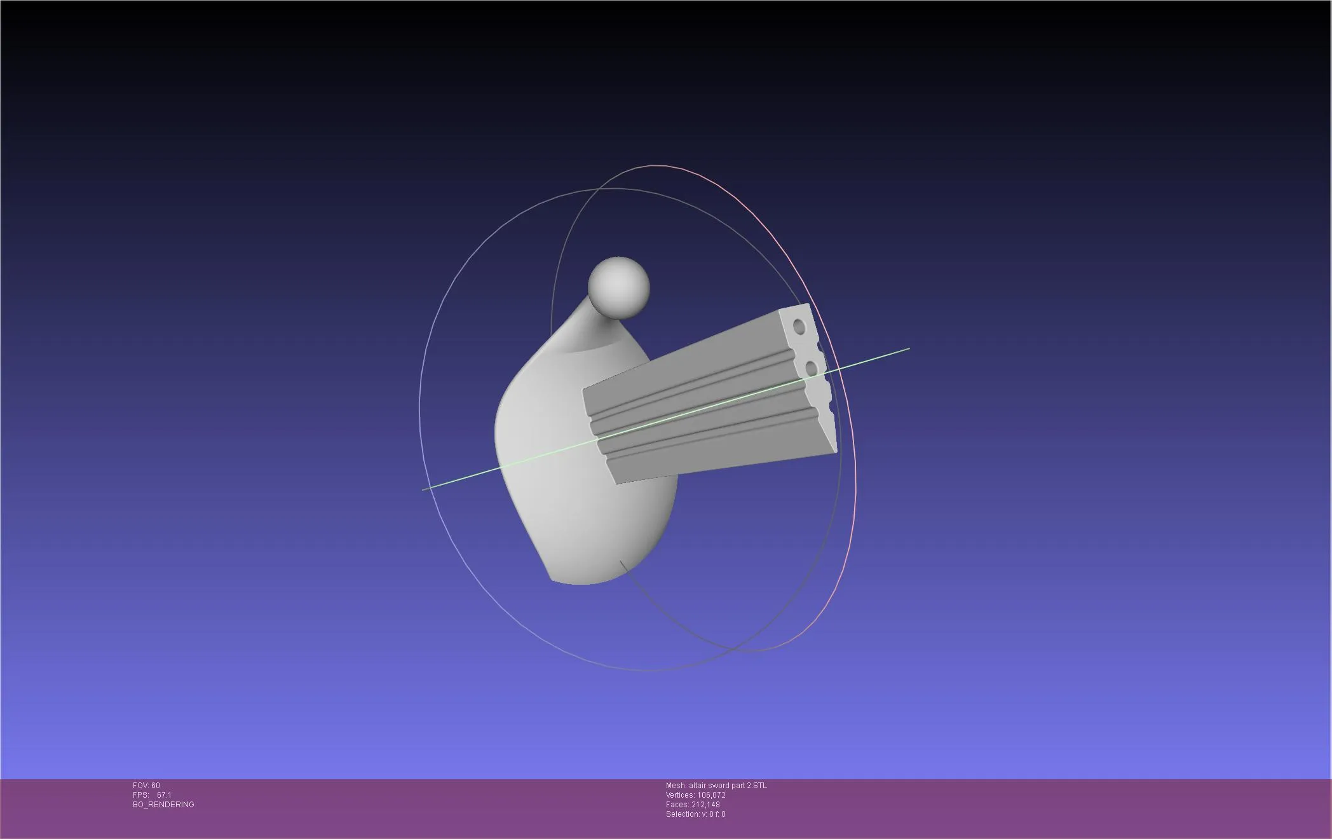The image size is (1332, 839).
Task: Click the mesh name altair sword part 2.STL
Action: 716,786
